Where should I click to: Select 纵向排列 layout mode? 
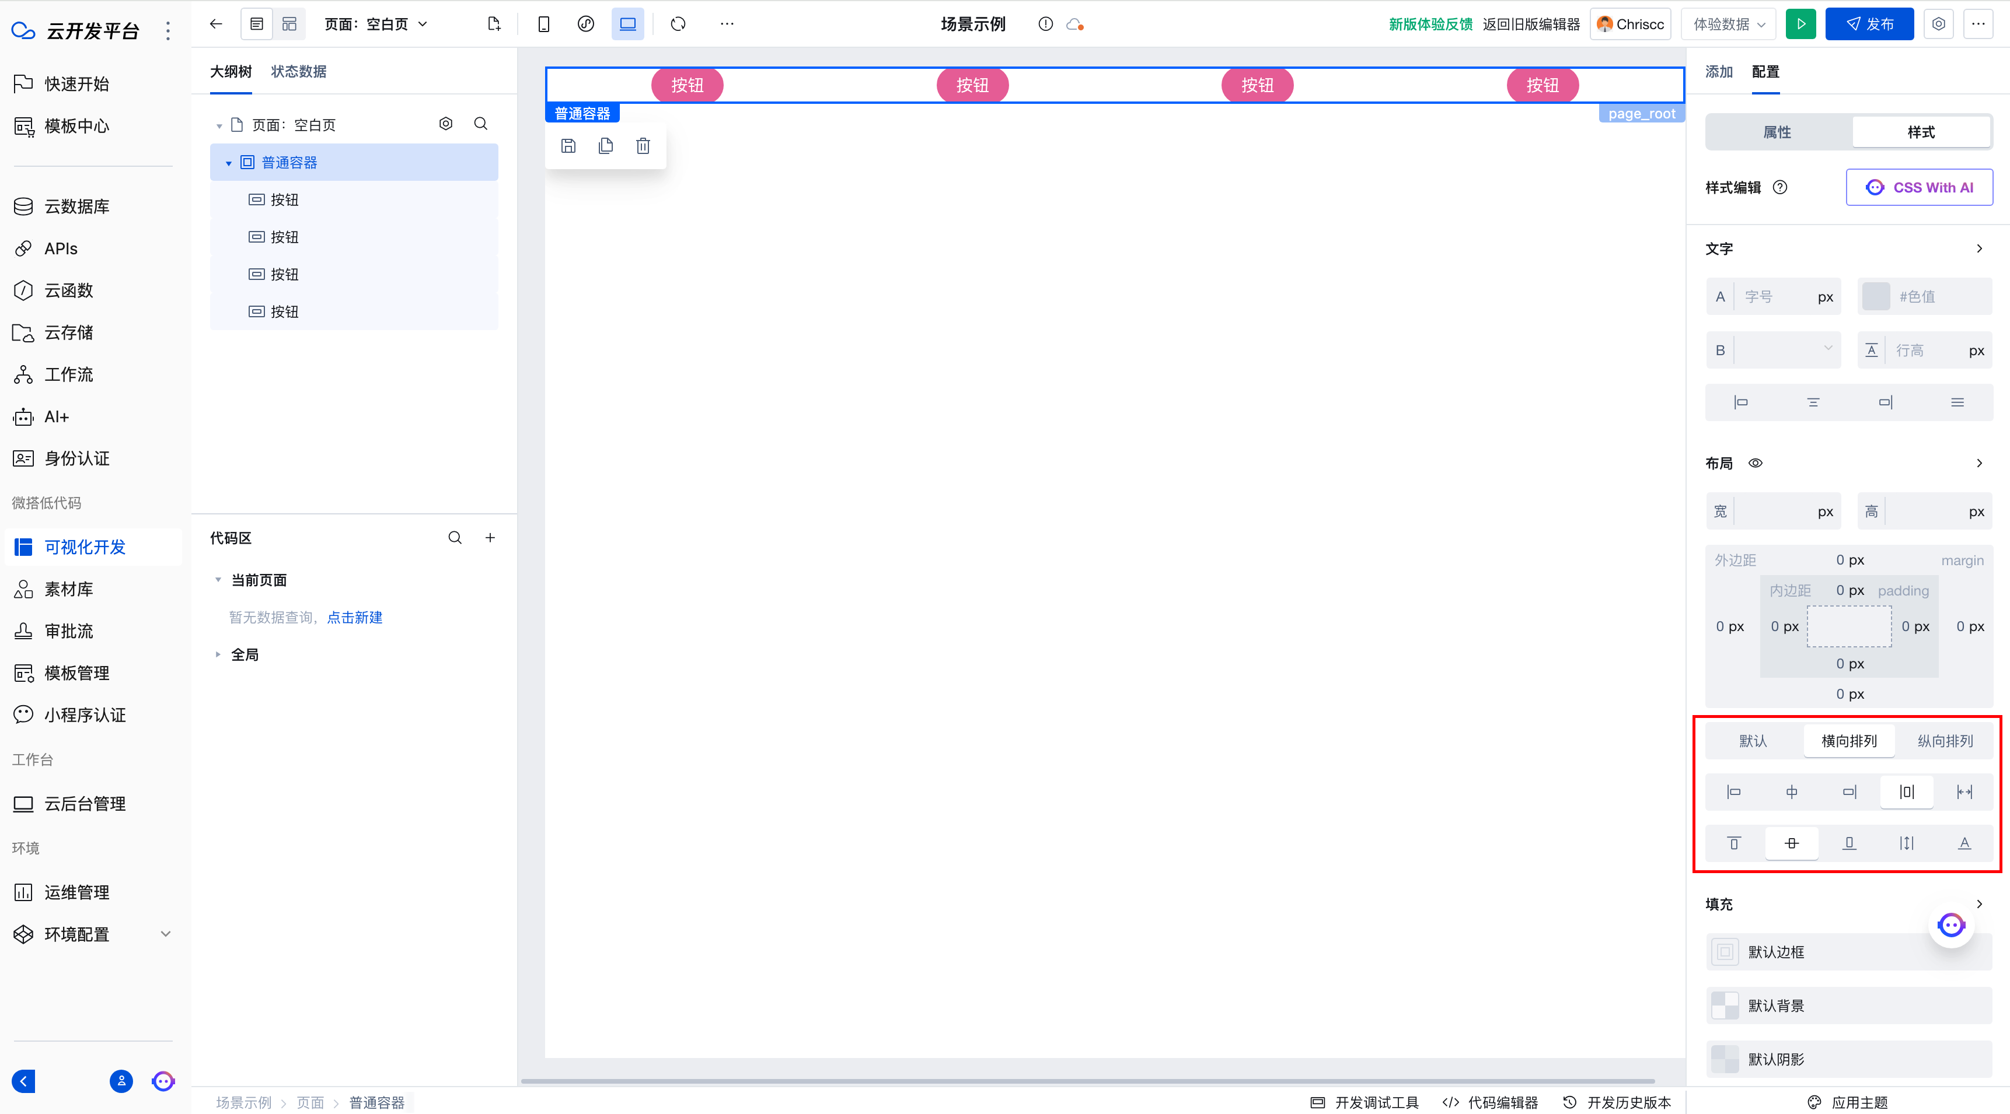click(1945, 741)
